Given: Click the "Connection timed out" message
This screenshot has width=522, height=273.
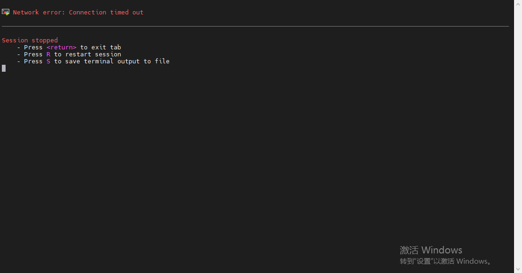Looking at the screenshot, I should point(106,13).
